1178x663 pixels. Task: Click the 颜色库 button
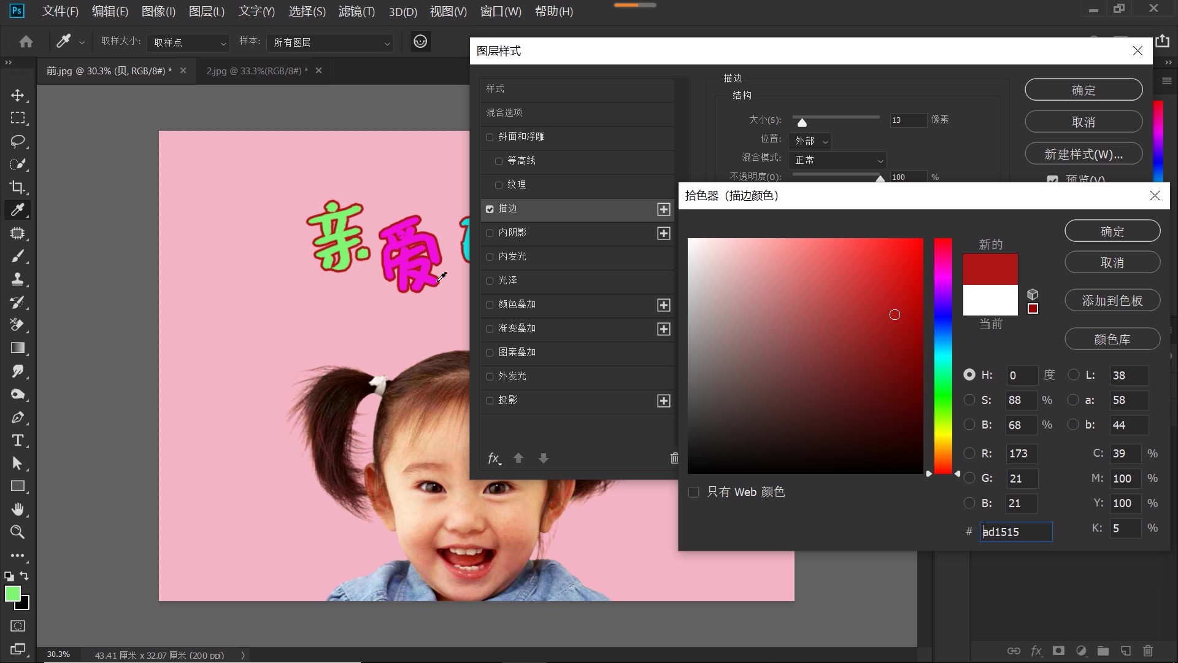tap(1112, 338)
